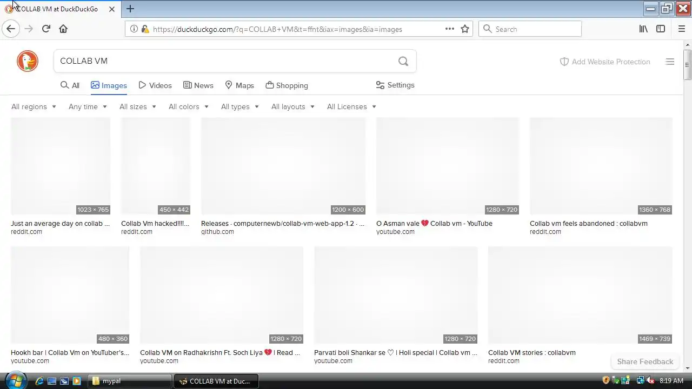692x389 pixels.
Task: Click the muted volume tray icon
Action: tap(651, 381)
